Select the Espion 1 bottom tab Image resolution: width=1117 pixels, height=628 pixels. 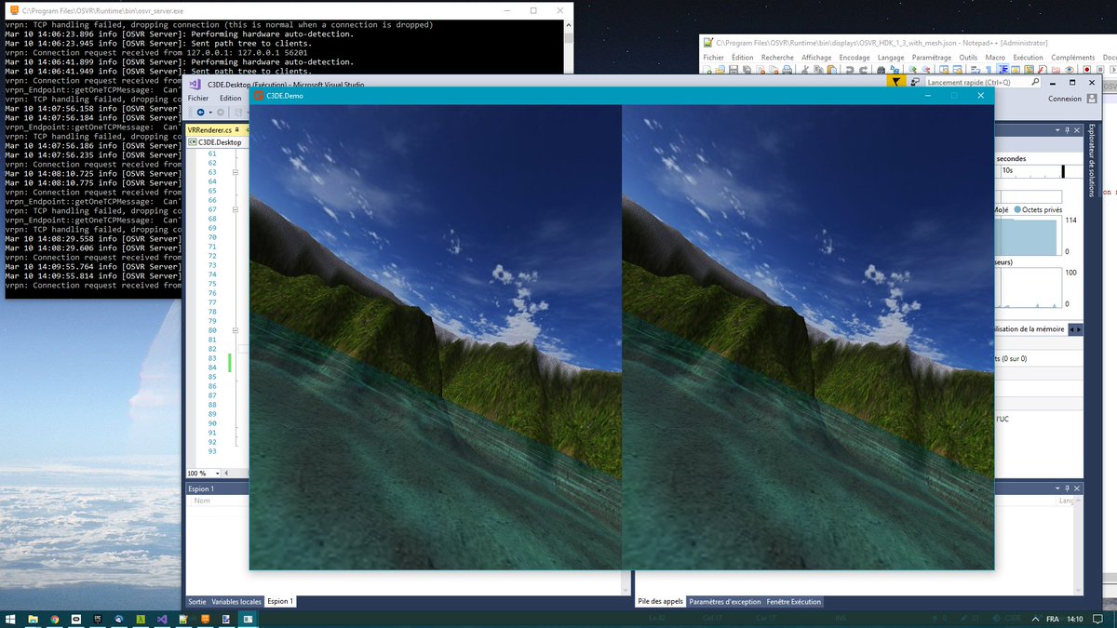tap(280, 602)
